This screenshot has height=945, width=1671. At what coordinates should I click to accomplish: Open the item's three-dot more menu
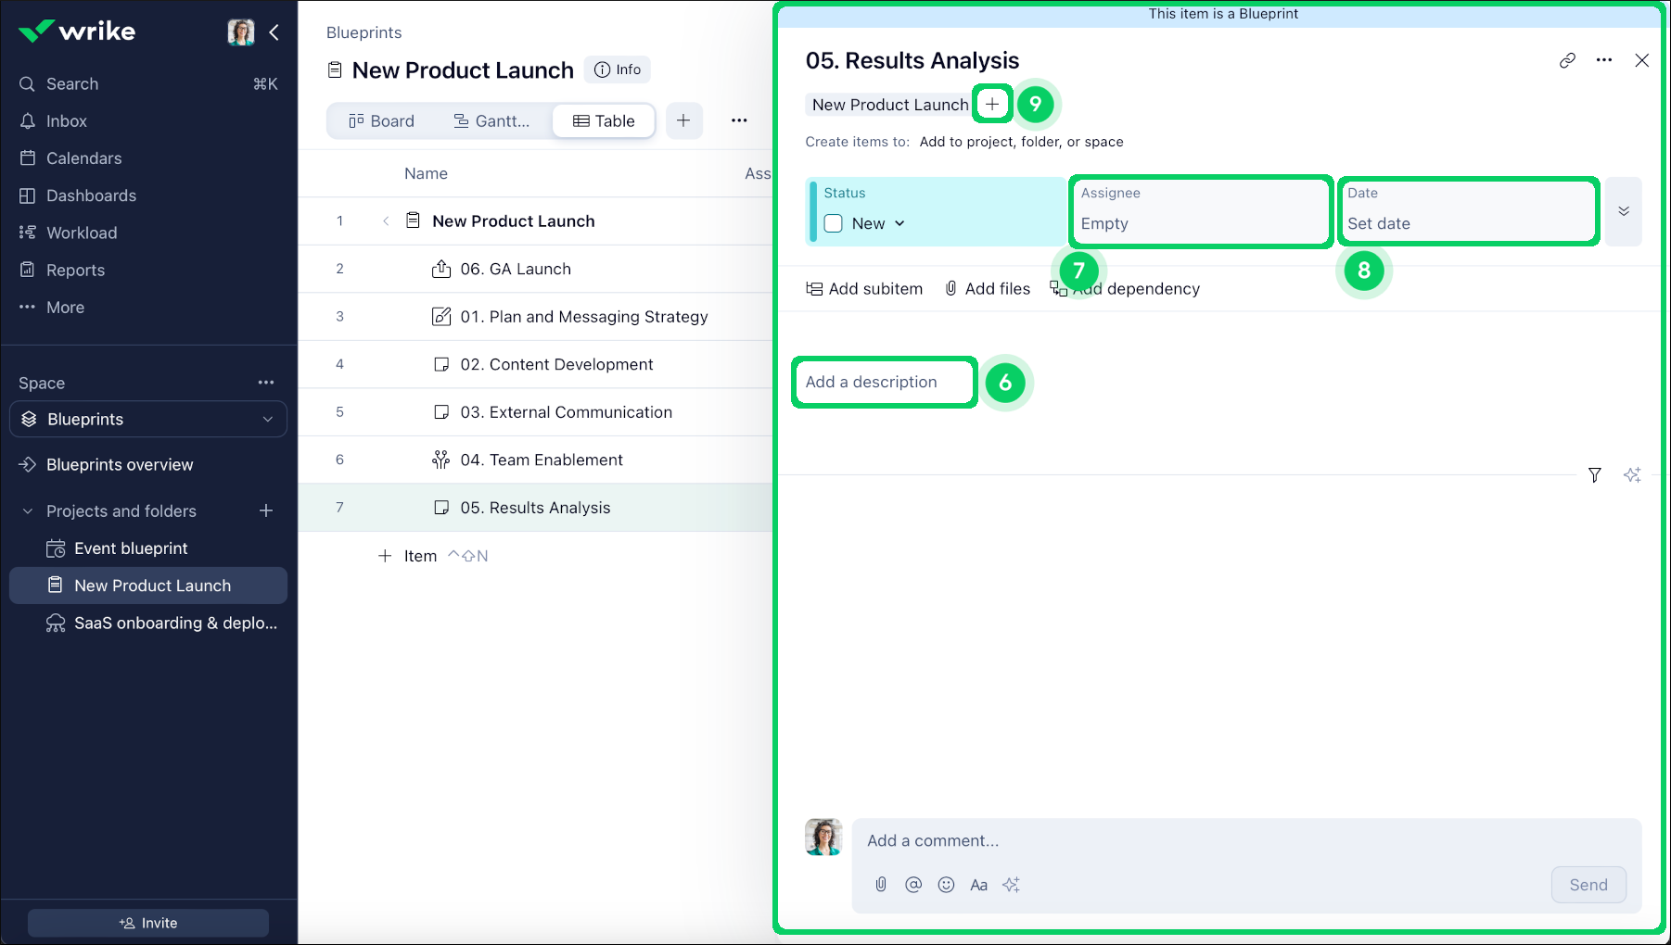1604,60
